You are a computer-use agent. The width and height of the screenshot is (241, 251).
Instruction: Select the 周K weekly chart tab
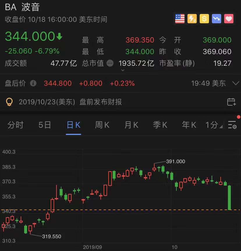[102, 125]
